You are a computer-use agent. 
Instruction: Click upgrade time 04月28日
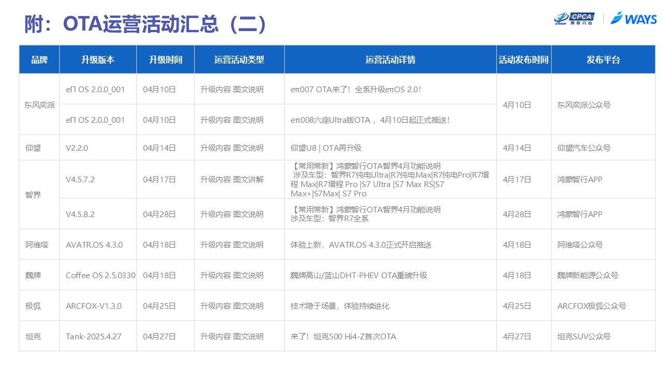[x=160, y=214]
